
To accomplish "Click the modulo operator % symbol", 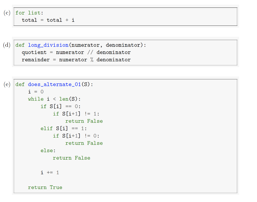I will pos(92,60).
